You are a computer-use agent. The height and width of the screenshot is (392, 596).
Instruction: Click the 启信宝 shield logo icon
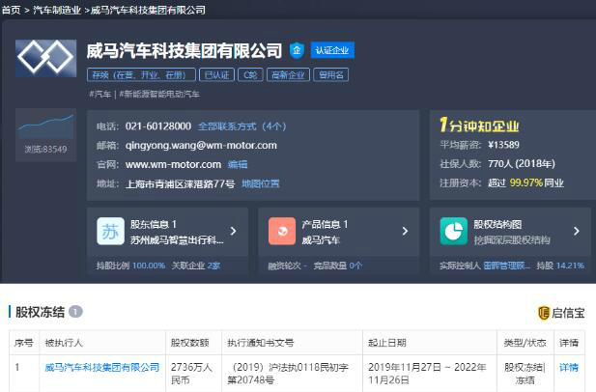click(544, 313)
